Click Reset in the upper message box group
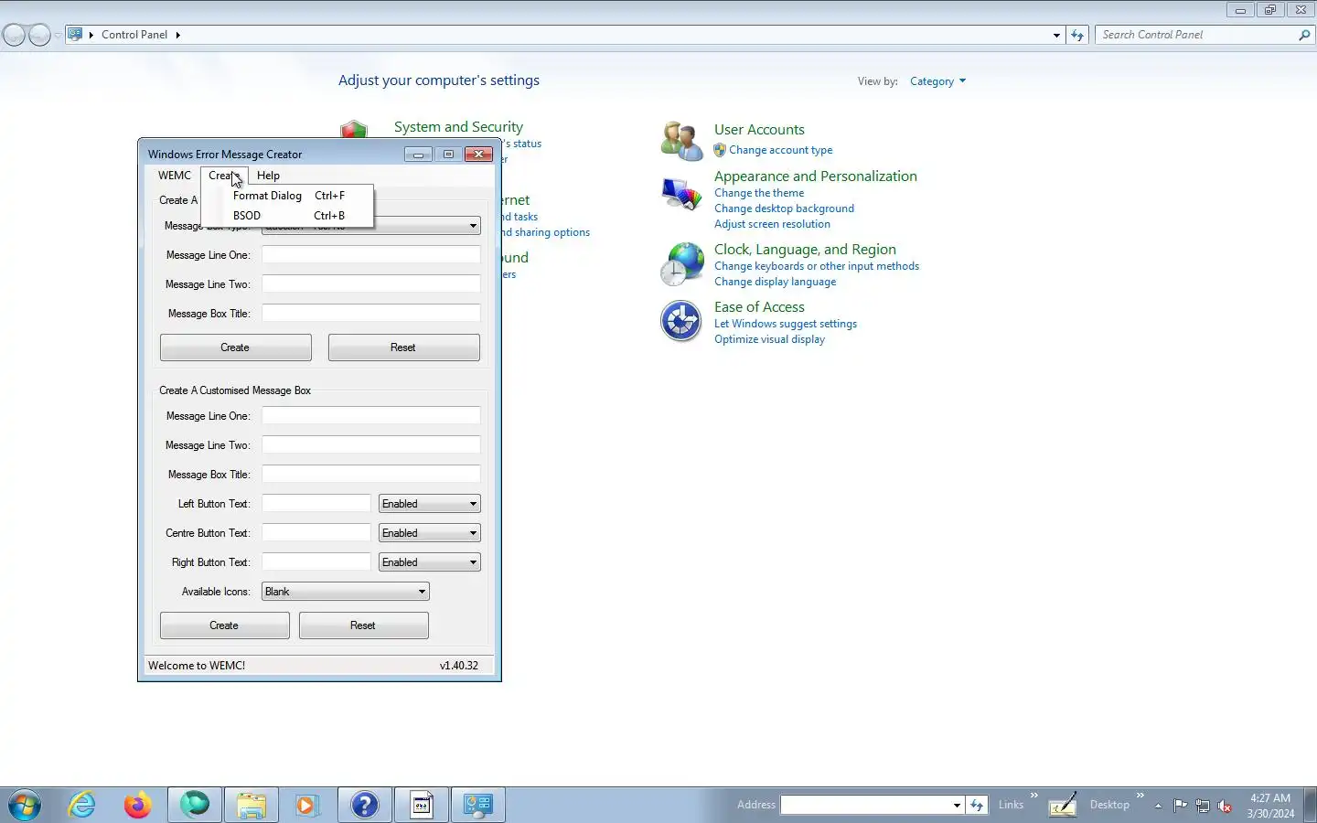The width and height of the screenshot is (1317, 823). pos(403,347)
